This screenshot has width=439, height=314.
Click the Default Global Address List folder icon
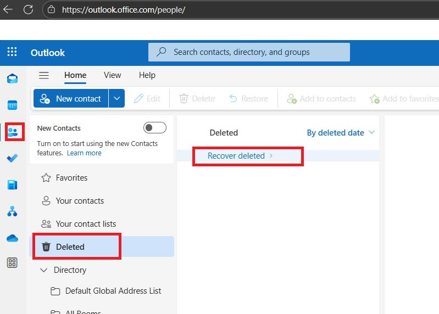(x=55, y=291)
